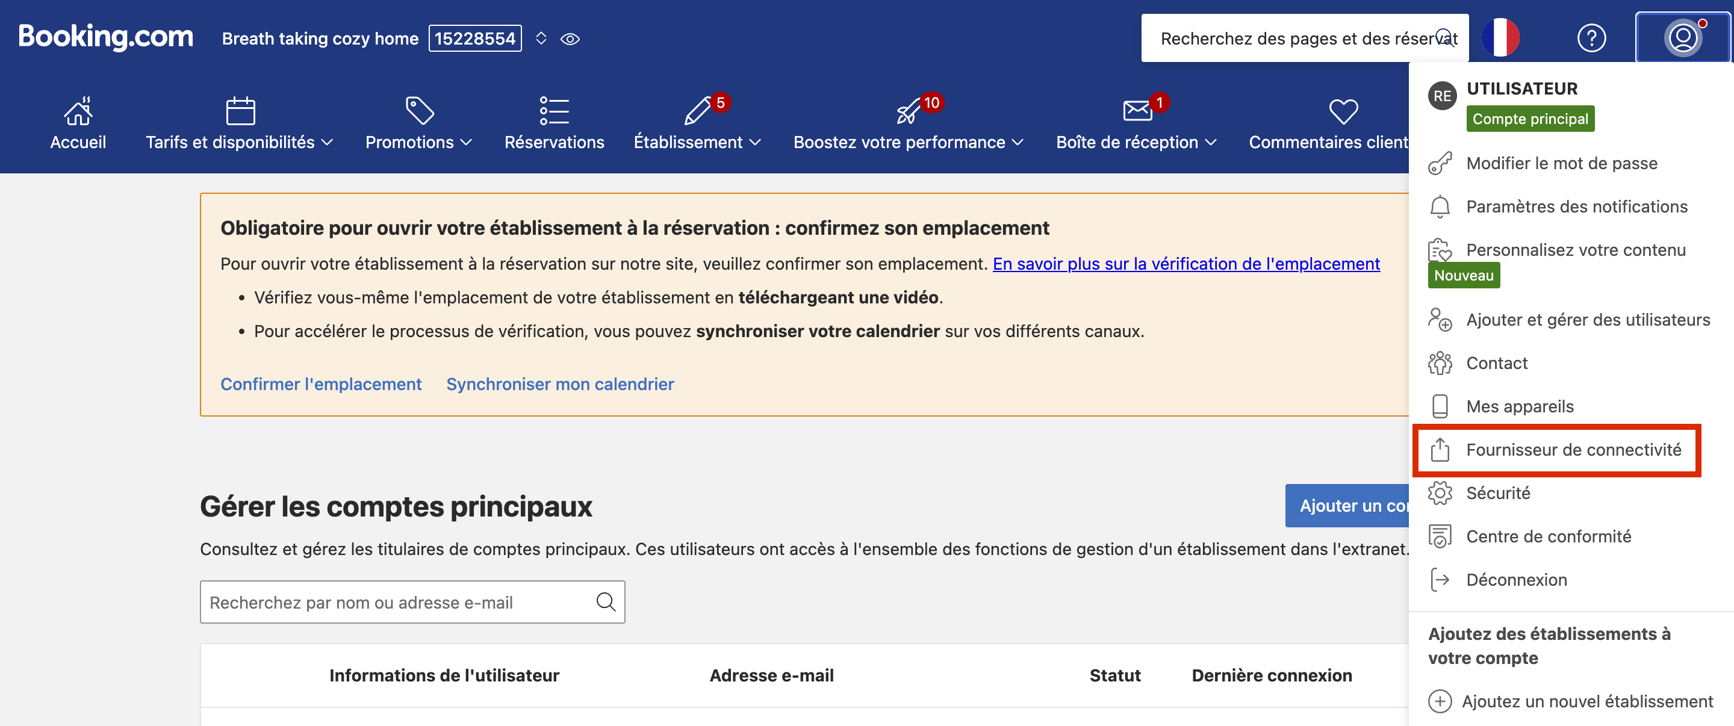Click the search by name or email field

tap(397, 601)
